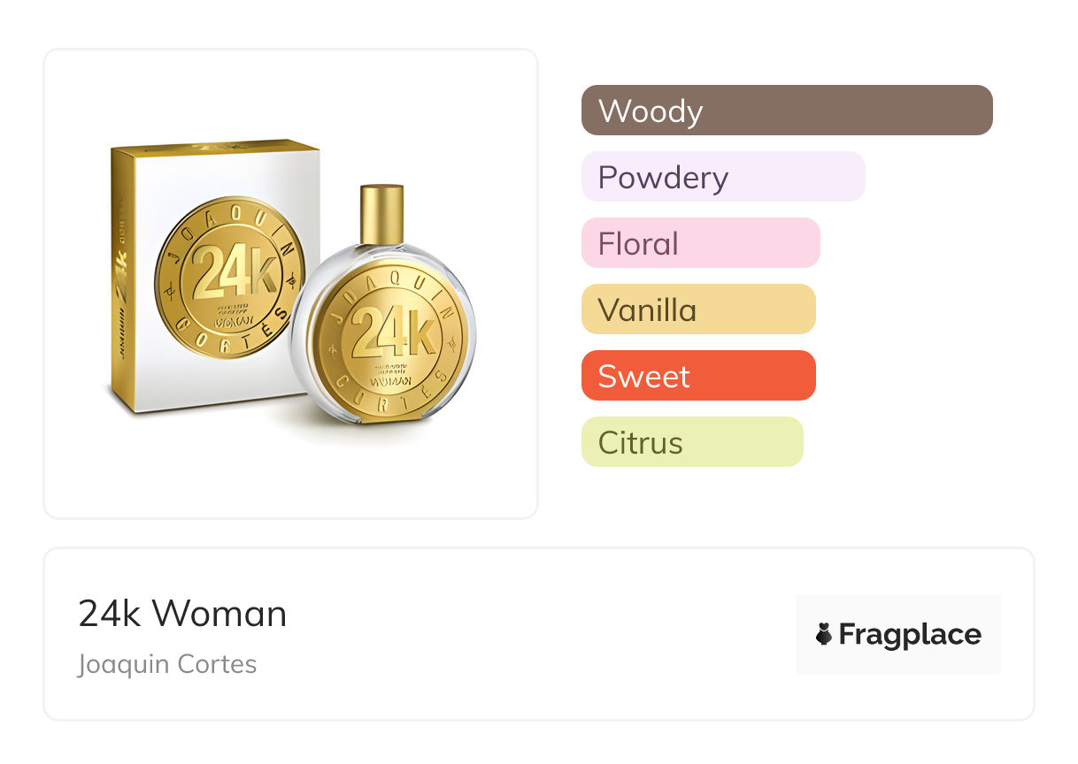Choose the Vanilla accord bar
This screenshot has height=764, width=1078.
coord(698,309)
